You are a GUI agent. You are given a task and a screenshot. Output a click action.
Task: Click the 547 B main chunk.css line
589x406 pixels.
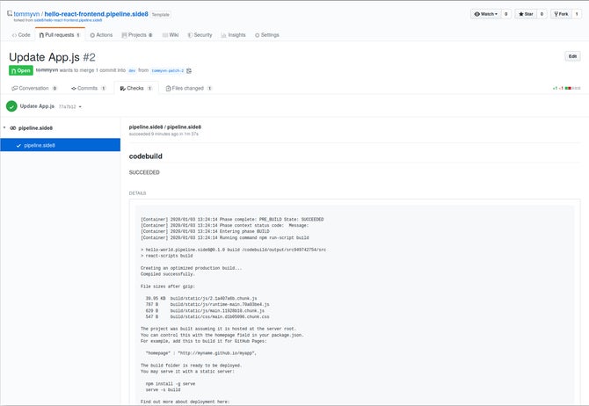tap(207, 316)
